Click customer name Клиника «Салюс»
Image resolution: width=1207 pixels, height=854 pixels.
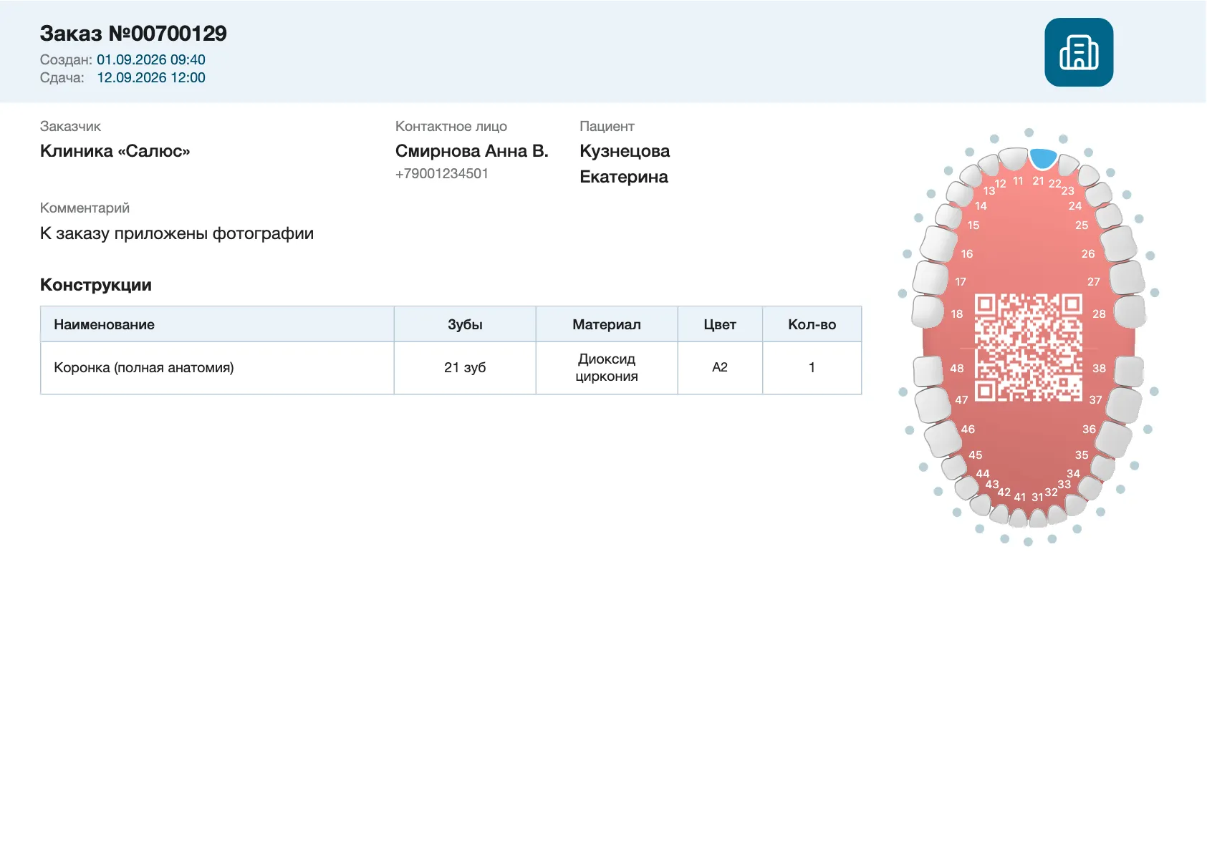tap(115, 151)
